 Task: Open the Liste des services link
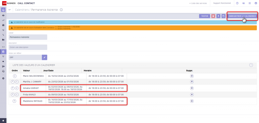coord(198,3)
